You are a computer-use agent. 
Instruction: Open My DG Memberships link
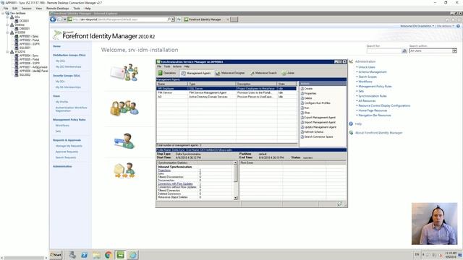[68, 67]
